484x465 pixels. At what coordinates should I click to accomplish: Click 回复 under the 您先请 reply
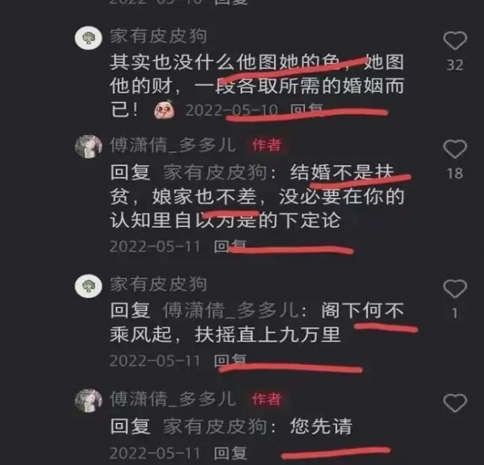(x=231, y=453)
